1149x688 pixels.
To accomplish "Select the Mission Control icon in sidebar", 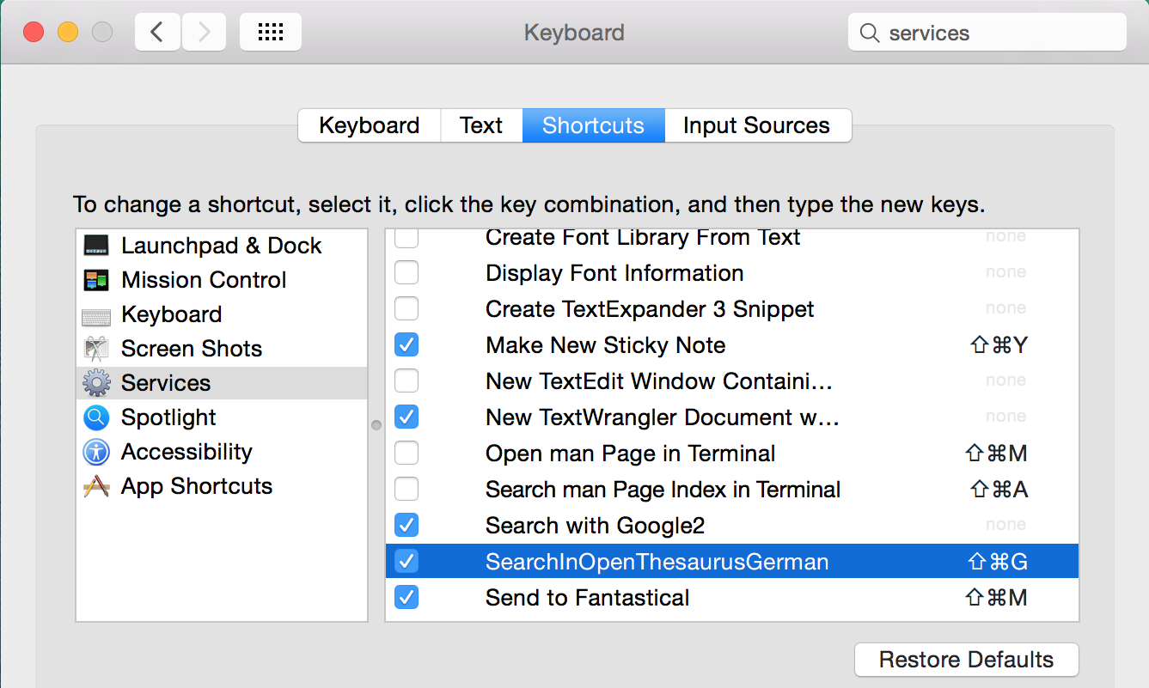I will coord(96,280).
